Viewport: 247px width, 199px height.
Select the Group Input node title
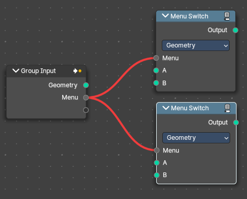pyautogui.click(x=38, y=71)
